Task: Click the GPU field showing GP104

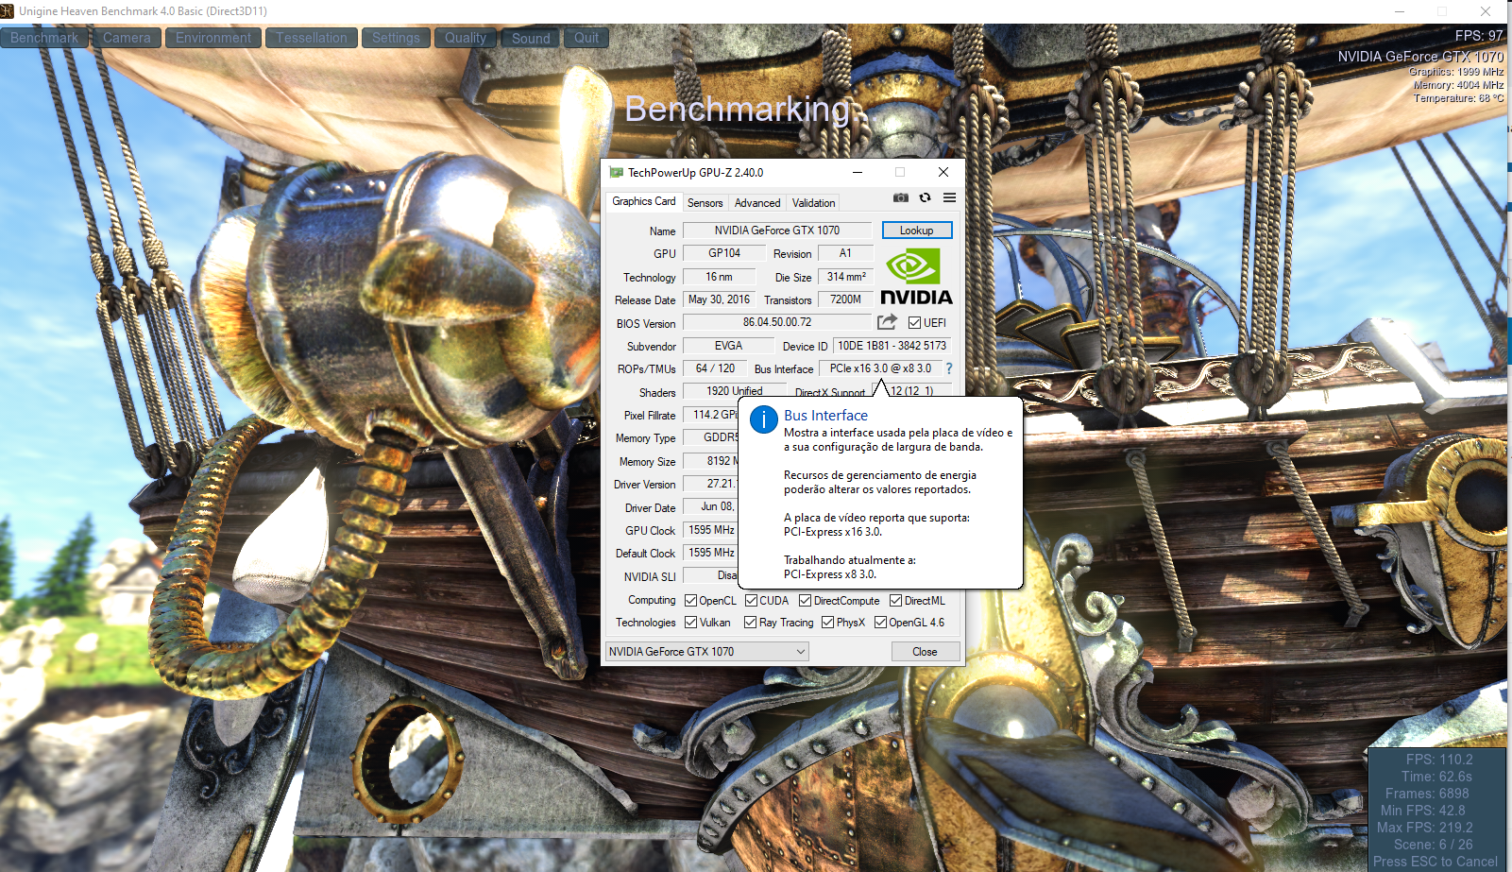Action: click(724, 253)
